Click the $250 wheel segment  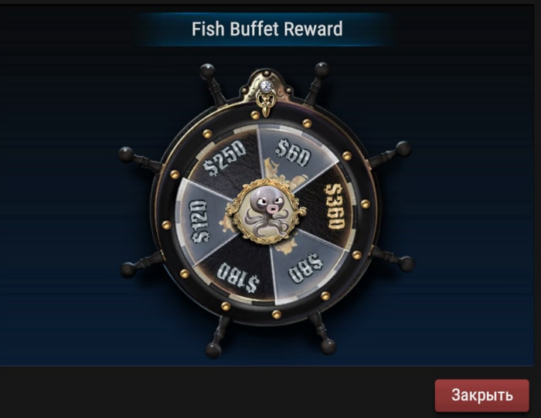tap(226, 159)
